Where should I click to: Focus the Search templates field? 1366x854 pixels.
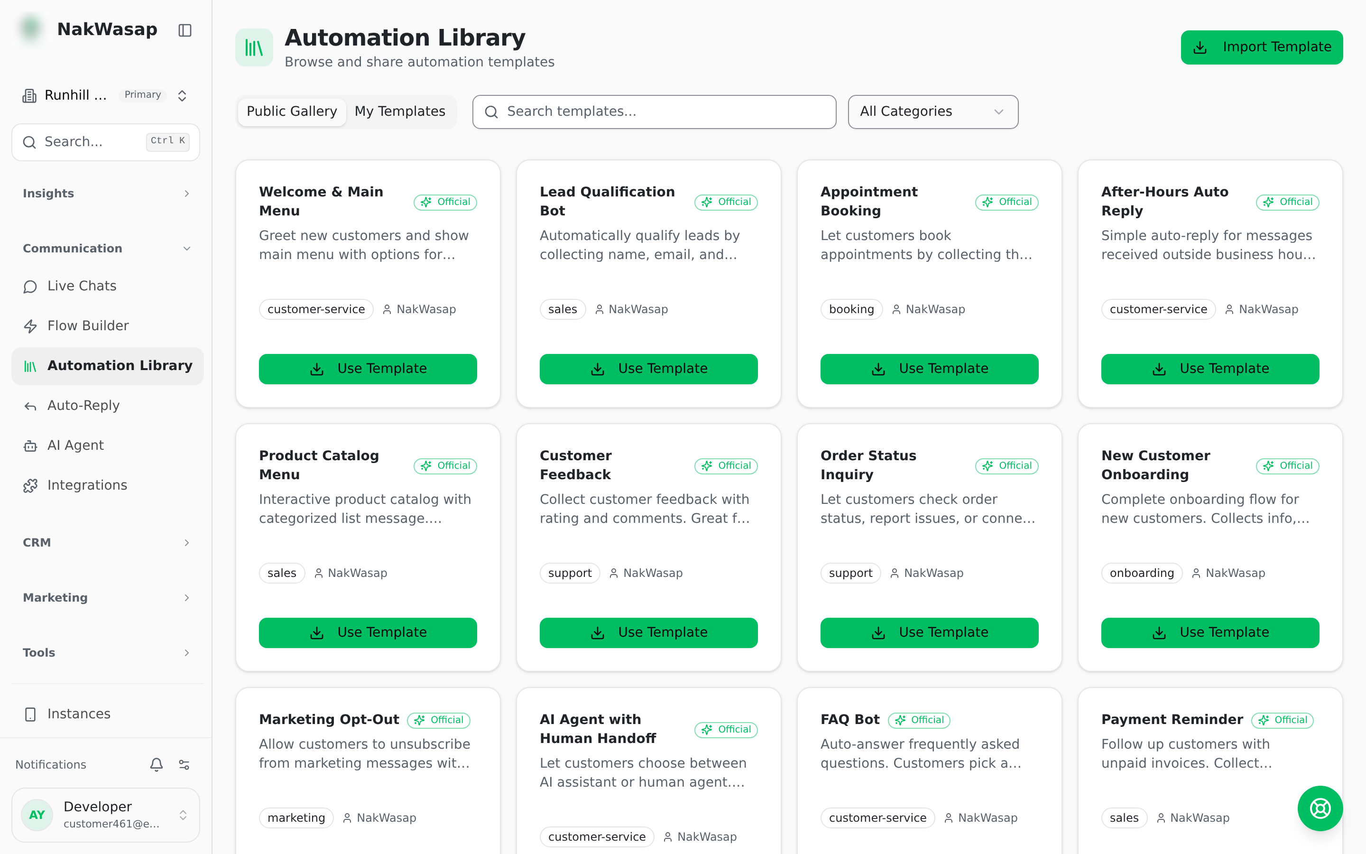click(x=654, y=111)
